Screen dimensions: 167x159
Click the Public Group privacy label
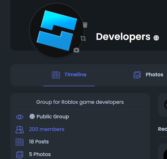[53, 117]
